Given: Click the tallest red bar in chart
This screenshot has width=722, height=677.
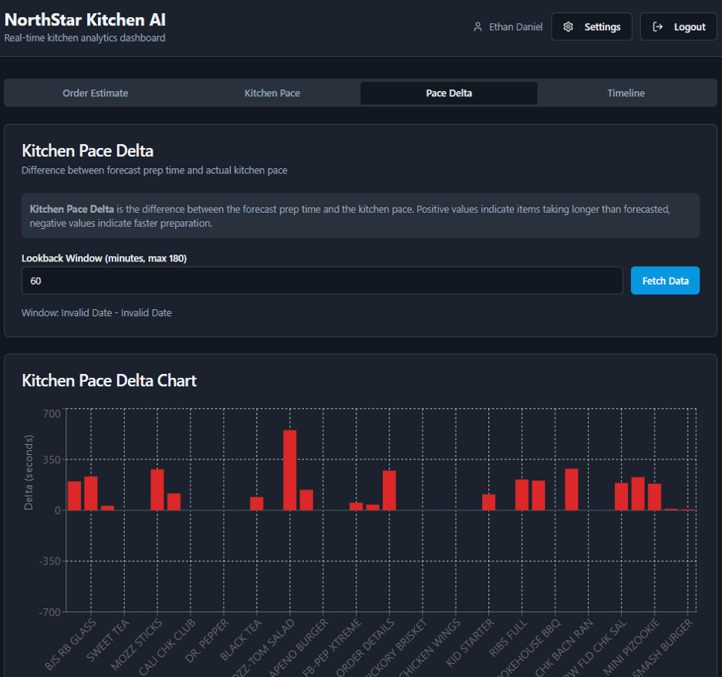Looking at the screenshot, I should 289,470.
